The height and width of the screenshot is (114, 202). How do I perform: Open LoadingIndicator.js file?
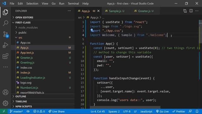tap(43, 78)
